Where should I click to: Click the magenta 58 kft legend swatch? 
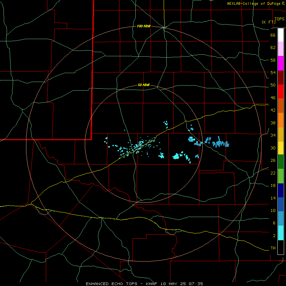coord(281,63)
